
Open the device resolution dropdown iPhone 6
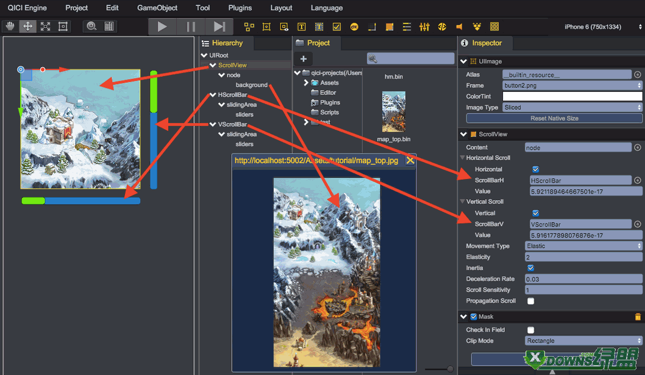pyautogui.click(x=603, y=27)
